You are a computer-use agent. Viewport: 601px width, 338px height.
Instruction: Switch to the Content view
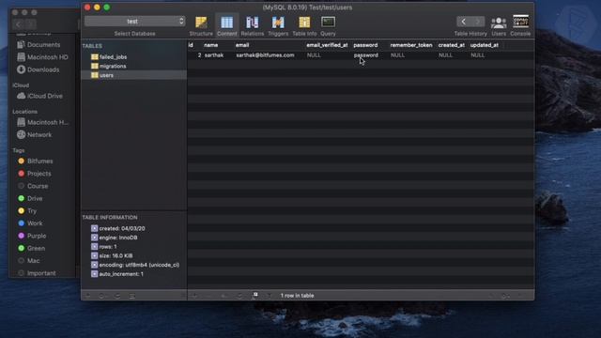226,26
